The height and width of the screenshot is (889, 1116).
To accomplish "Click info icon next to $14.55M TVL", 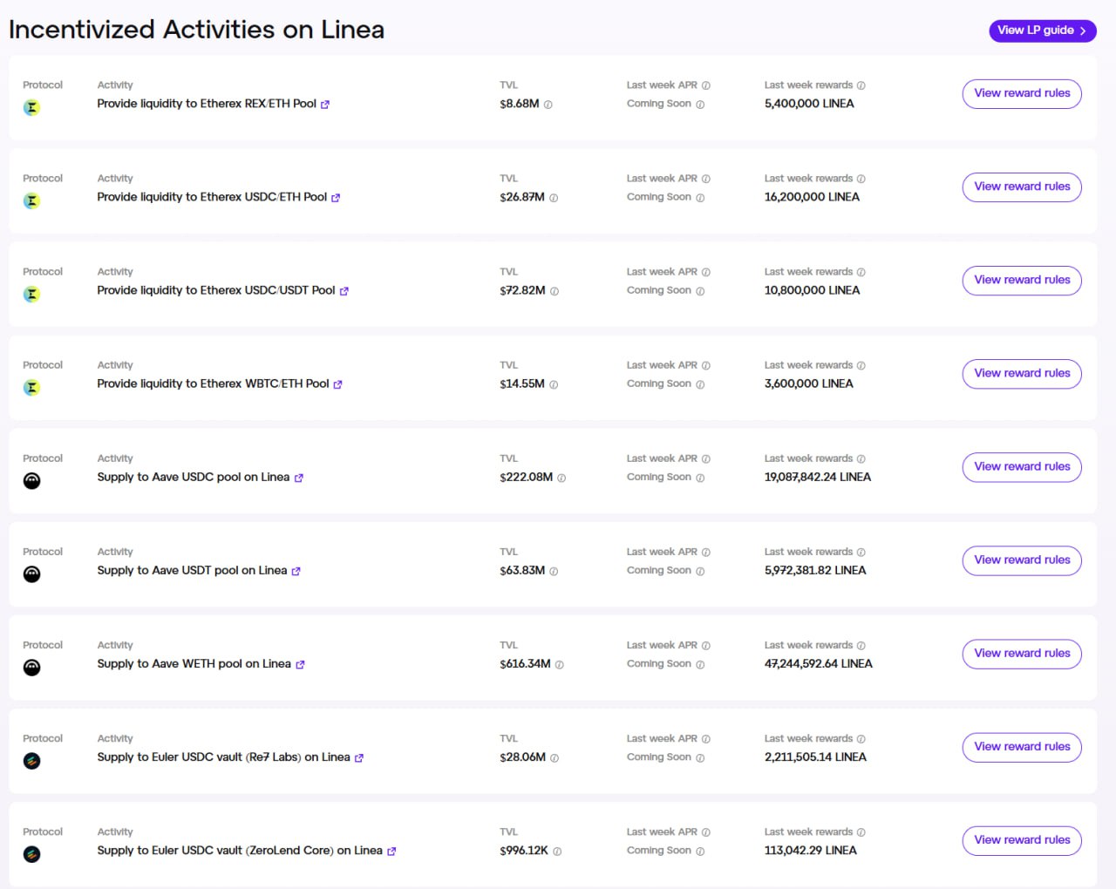I will pos(554,384).
